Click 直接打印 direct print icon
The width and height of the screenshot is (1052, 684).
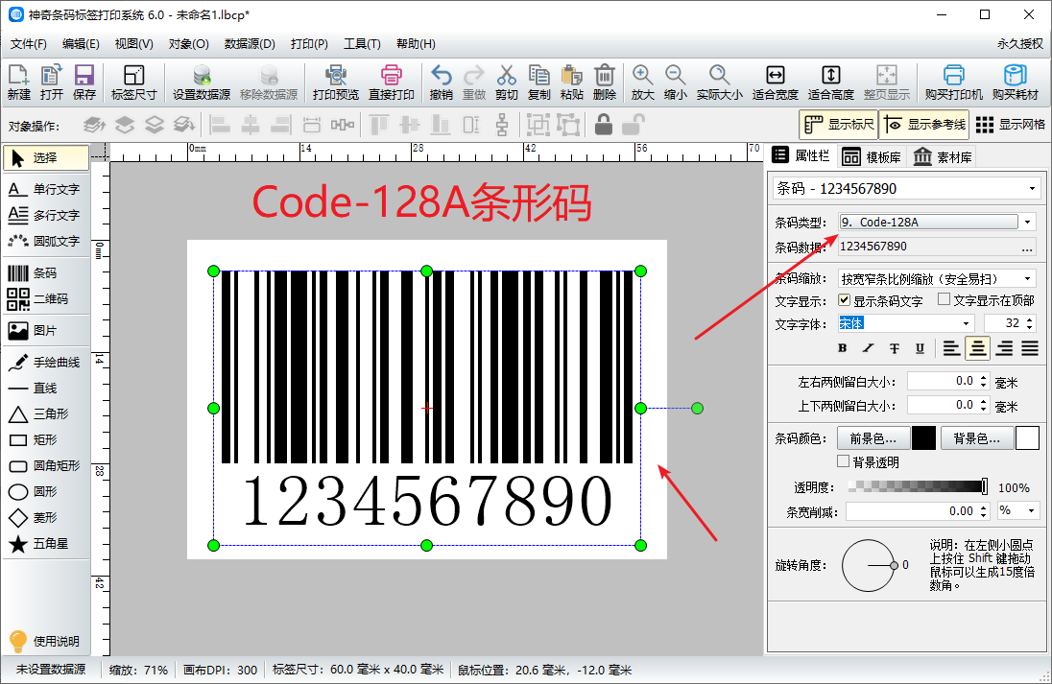tap(392, 82)
